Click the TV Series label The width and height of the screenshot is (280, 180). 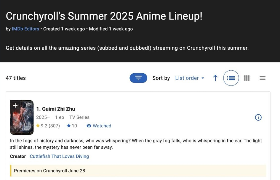point(79,117)
